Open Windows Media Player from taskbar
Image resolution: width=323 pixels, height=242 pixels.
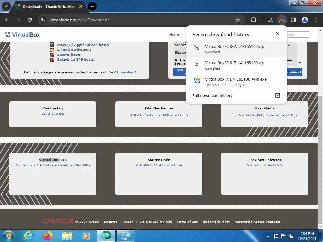pos(86,236)
